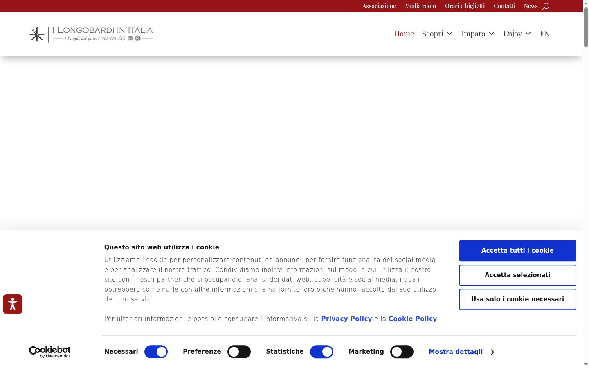Image resolution: width=589 pixels, height=368 pixels.
Task: Enable the Marketing cookie switch
Action: point(402,352)
